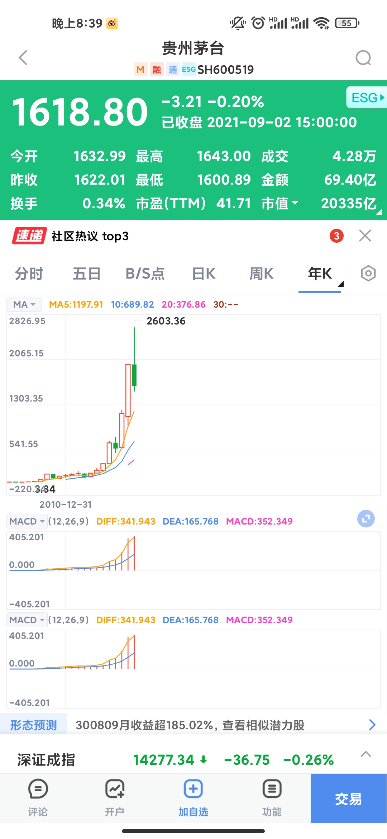The width and height of the screenshot is (387, 839).
Task: Tap the orange M badge
Action: (x=140, y=70)
